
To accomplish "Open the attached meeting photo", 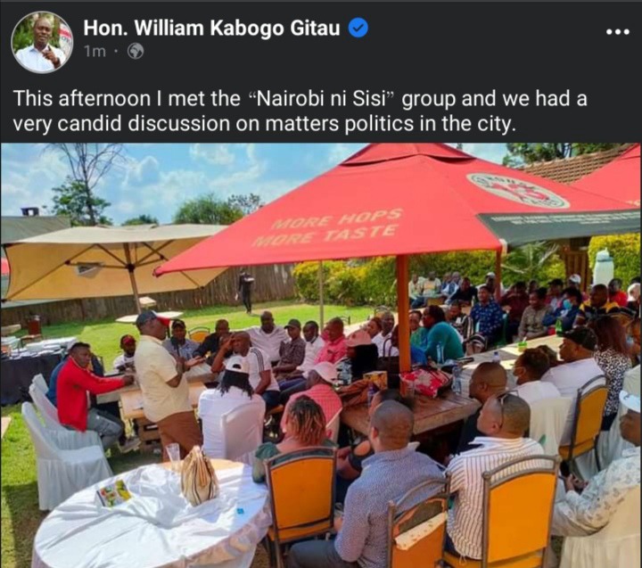I will [x=321, y=355].
